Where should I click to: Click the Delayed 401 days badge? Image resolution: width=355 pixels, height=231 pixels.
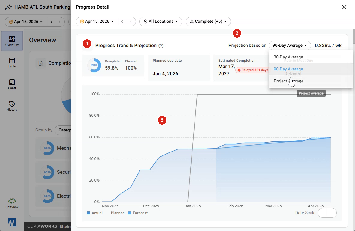click(x=253, y=70)
